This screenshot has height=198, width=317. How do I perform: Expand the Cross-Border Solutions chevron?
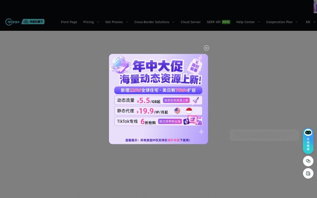[x=173, y=22]
